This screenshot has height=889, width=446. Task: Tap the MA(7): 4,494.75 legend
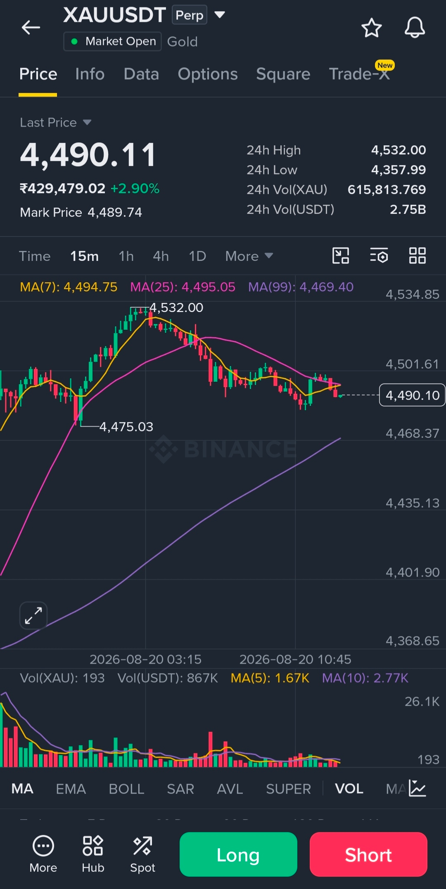click(69, 287)
